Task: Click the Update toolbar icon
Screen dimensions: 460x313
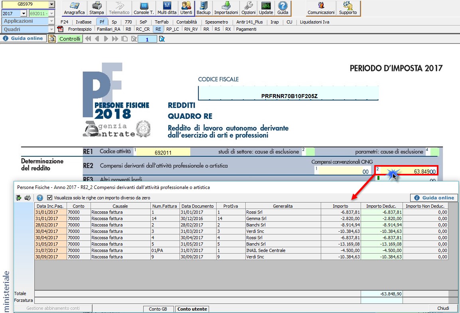Action: (x=266, y=8)
